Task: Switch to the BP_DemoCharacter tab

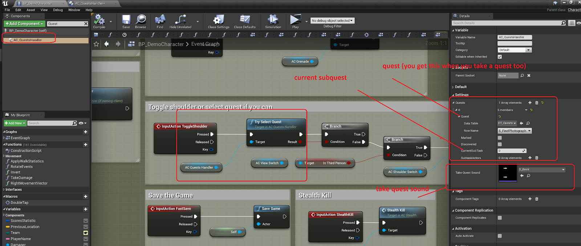Action: [x=37, y=4]
